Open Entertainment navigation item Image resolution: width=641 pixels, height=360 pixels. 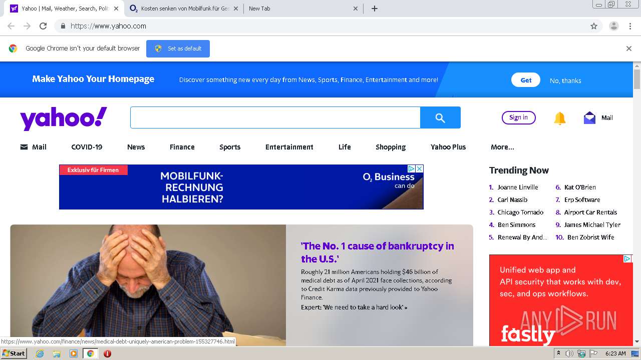coord(289,147)
